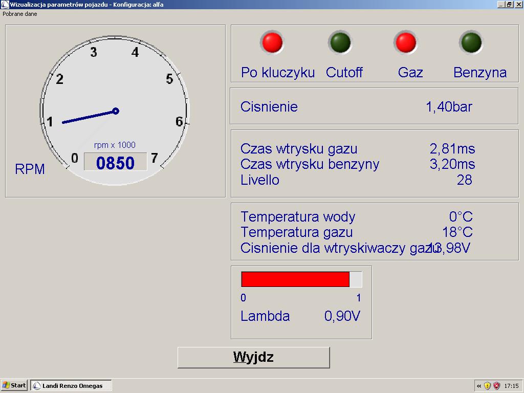Click the red Gaz indicator light
This screenshot has height=393, width=524.
[x=406, y=42]
